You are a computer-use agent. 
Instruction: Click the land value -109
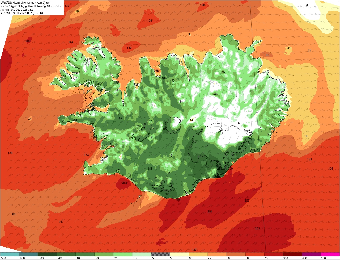164,78
